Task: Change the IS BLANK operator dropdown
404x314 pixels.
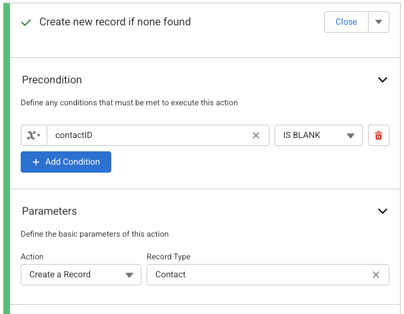Action: click(x=318, y=135)
